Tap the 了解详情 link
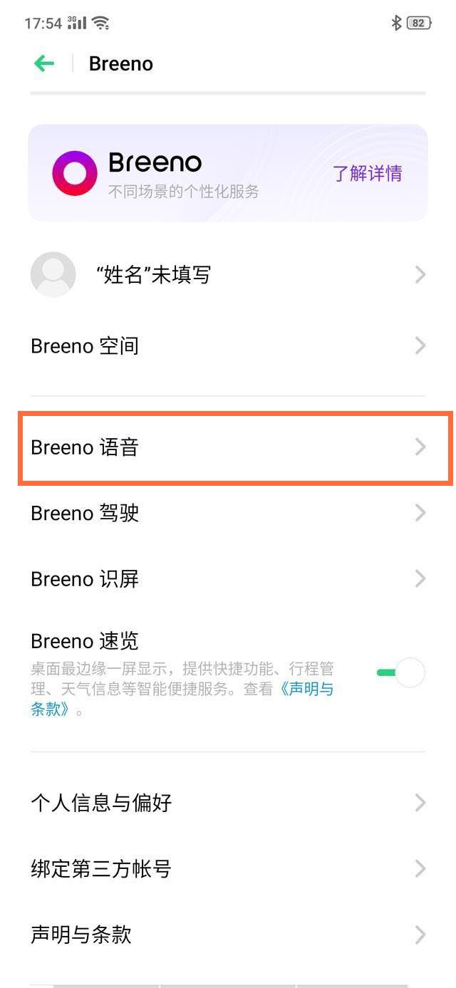 pos(368,173)
